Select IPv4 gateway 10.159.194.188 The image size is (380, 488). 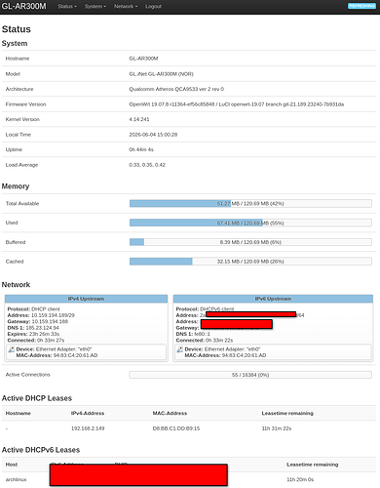[x=50, y=321]
